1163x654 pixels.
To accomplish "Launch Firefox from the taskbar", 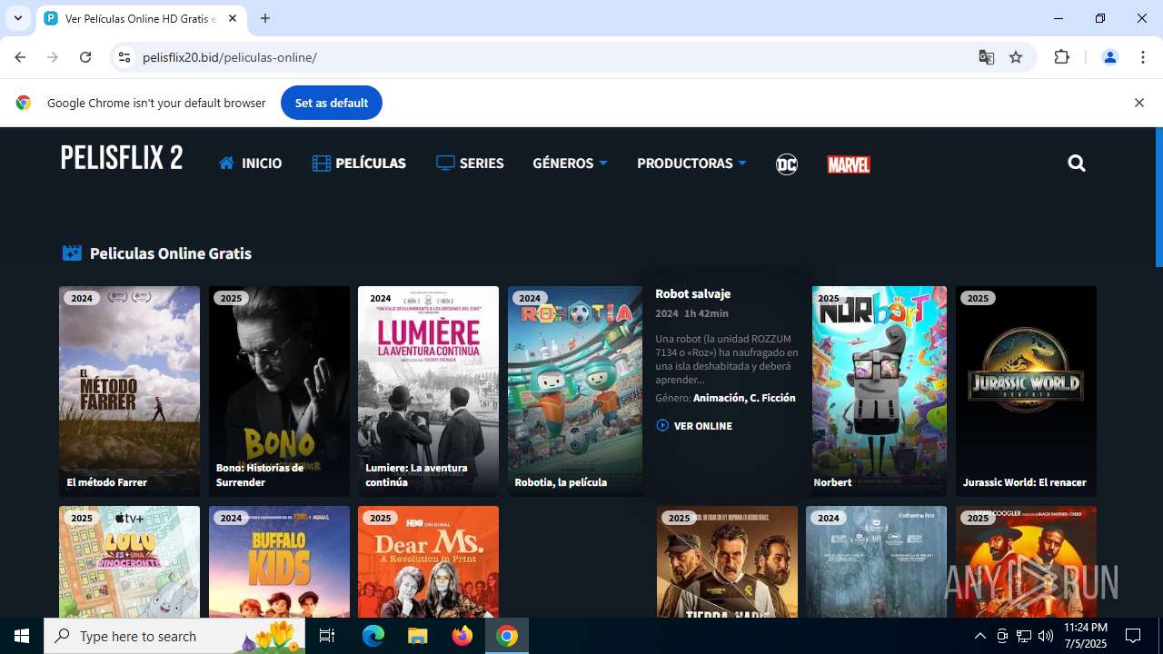I will [462, 636].
